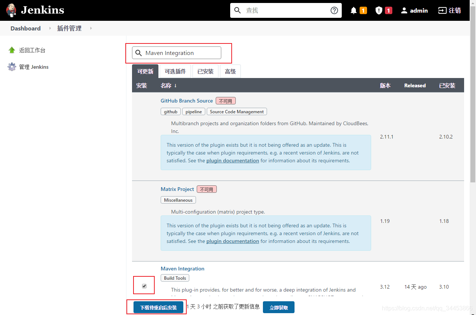
Task: Open search help question mark icon
Action: pos(334,10)
